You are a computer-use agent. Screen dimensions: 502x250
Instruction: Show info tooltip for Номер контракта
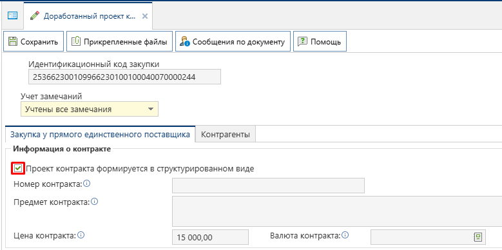coord(87,184)
